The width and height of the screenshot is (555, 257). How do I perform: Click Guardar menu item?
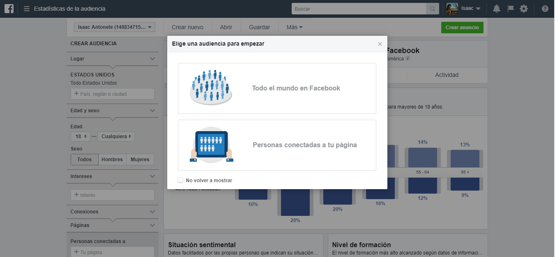(x=259, y=27)
